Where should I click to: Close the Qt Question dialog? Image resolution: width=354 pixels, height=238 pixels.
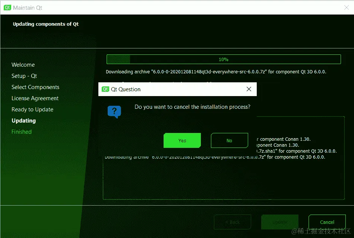pyautogui.click(x=249, y=89)
